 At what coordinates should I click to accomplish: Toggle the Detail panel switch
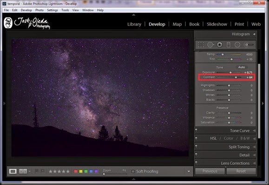tap(196, 155)
